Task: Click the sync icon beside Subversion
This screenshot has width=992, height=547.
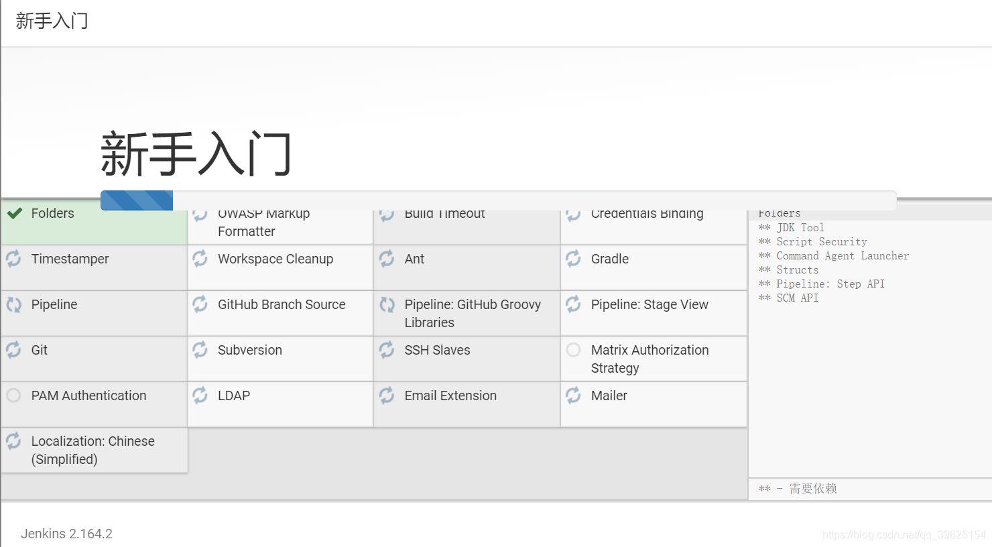Action: pos(200,350)
